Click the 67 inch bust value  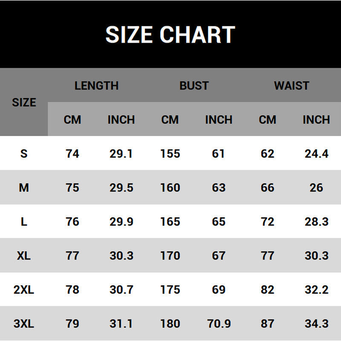point(219,256)
